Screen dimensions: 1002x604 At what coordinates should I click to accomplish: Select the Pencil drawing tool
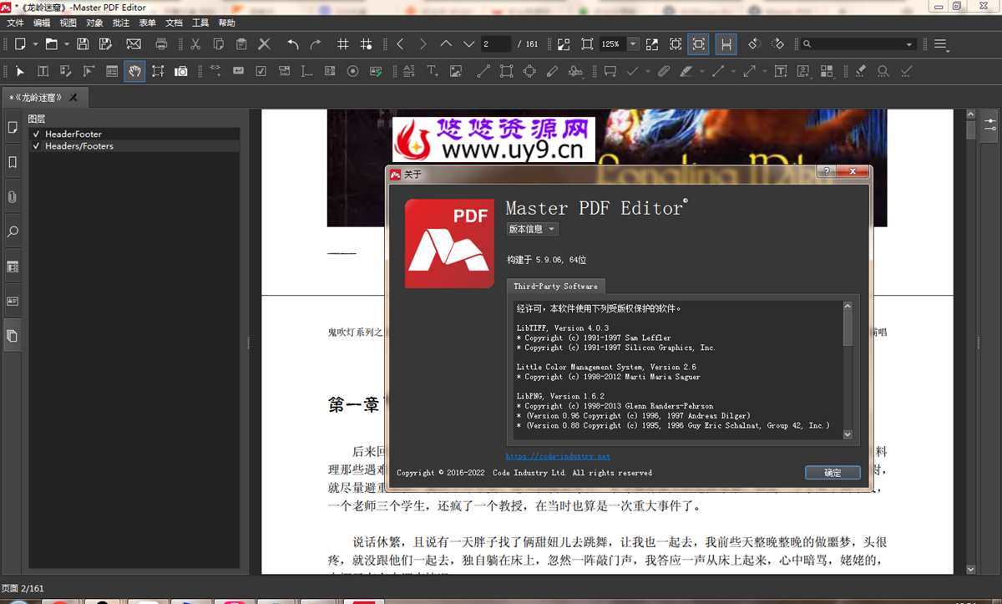pyautogui.click(x=552, y=72)
